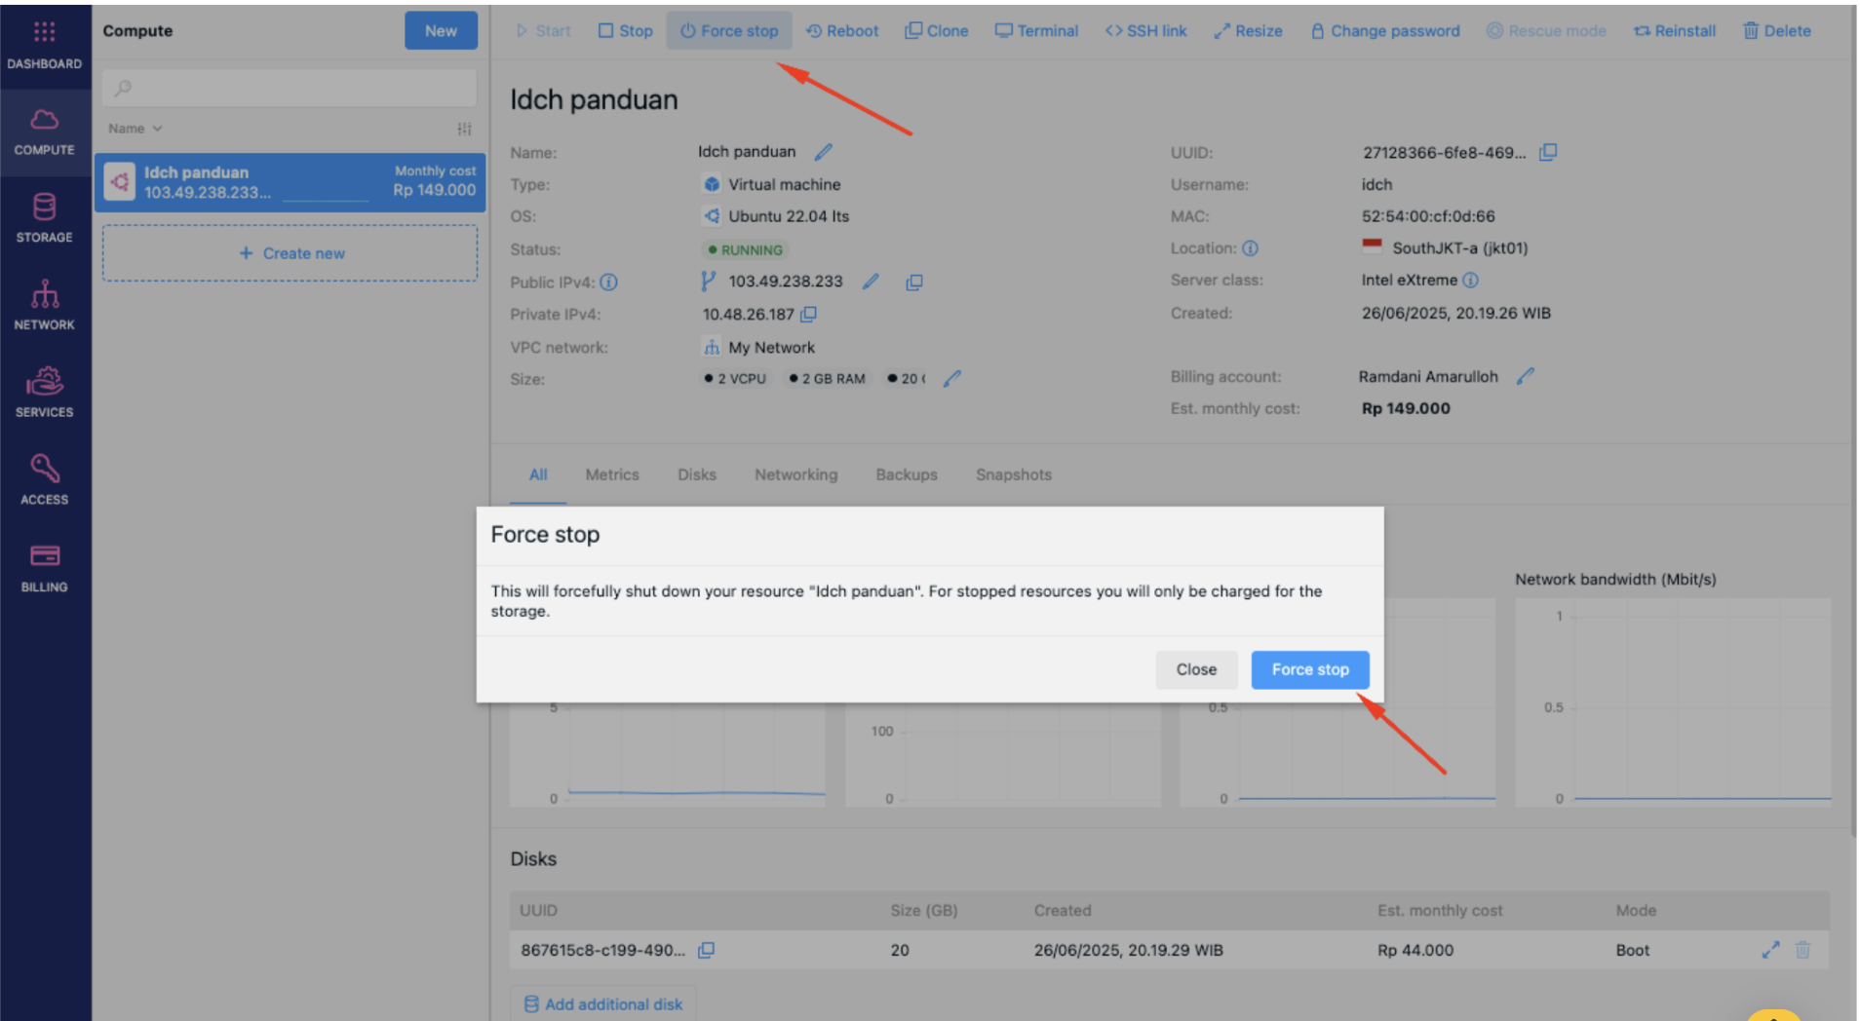The image size is (1860, 1021).
Task: Show Public IPv4 info icon
Action: [x=609, y=283]
